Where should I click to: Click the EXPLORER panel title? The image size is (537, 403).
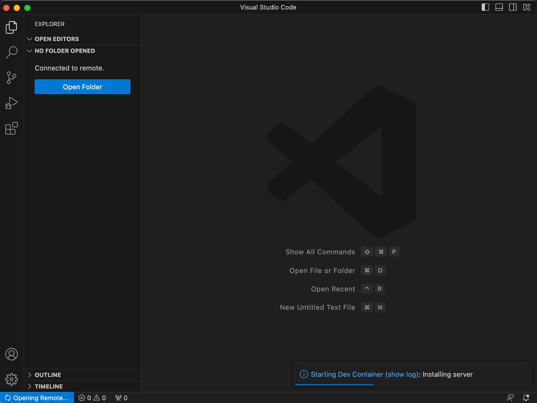(49, 24)
